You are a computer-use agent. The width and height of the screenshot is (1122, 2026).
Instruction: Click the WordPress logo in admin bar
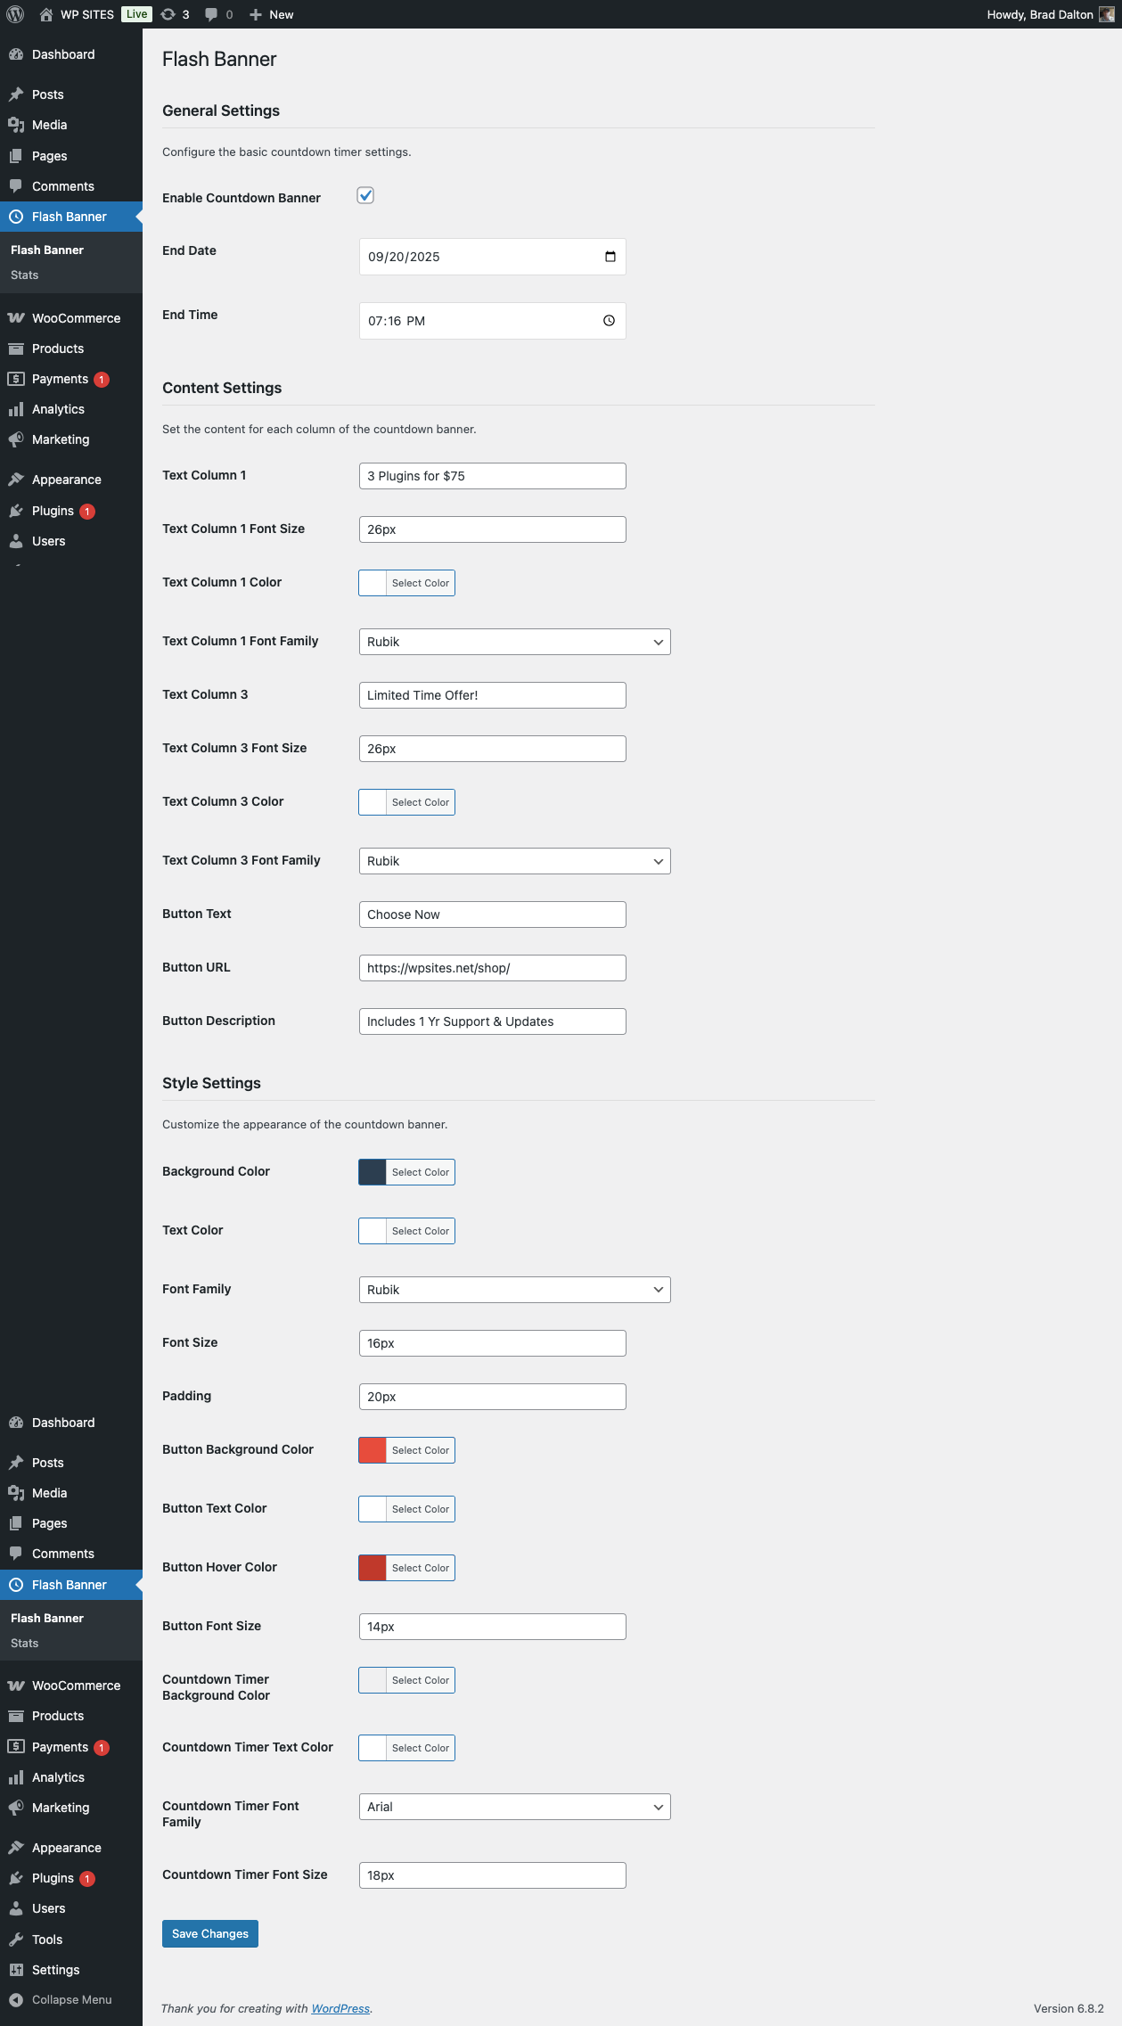(x=15, y=14)
